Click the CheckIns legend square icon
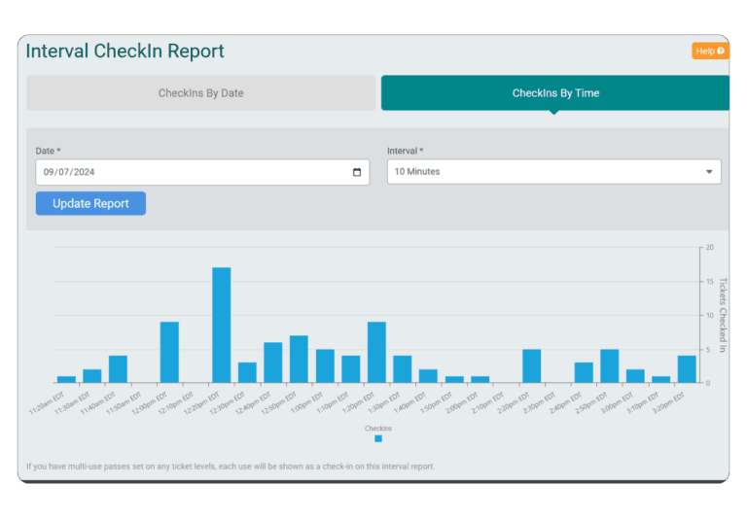This screenshot has width=747, height=518. pos(378,438)
